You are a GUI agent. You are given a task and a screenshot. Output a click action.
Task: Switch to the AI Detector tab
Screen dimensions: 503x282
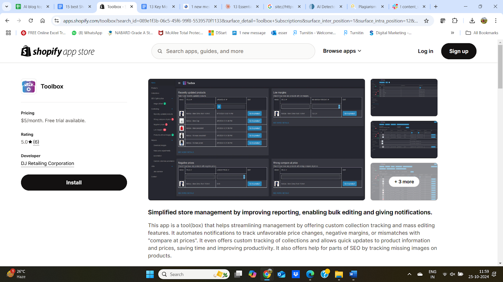click(326, 7)
